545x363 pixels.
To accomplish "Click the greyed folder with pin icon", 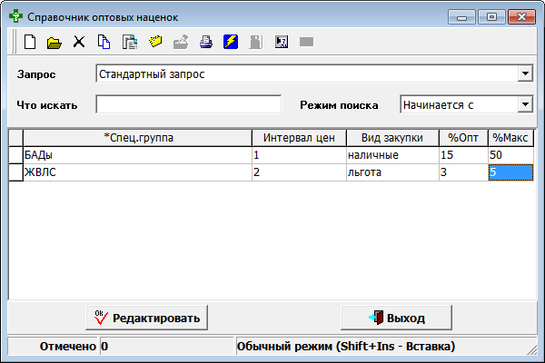I will (x=181, y=42).
